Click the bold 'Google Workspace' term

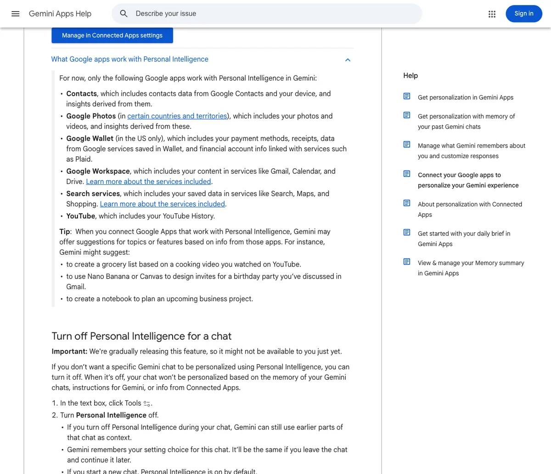click(98, 171)
